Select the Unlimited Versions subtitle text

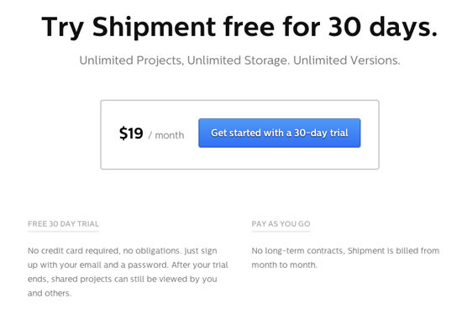click(346, 60)
